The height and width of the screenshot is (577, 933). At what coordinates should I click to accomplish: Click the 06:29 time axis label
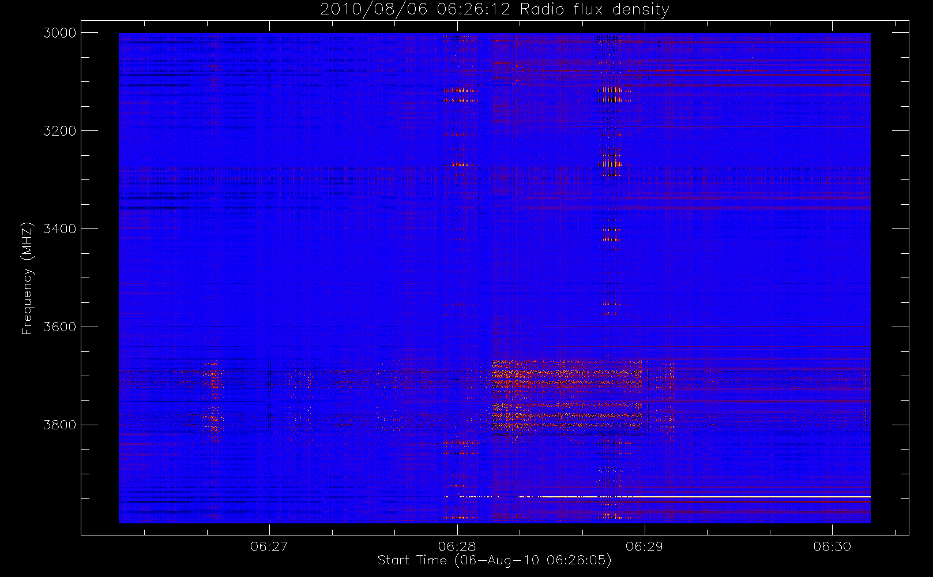(x=645, y=546)
